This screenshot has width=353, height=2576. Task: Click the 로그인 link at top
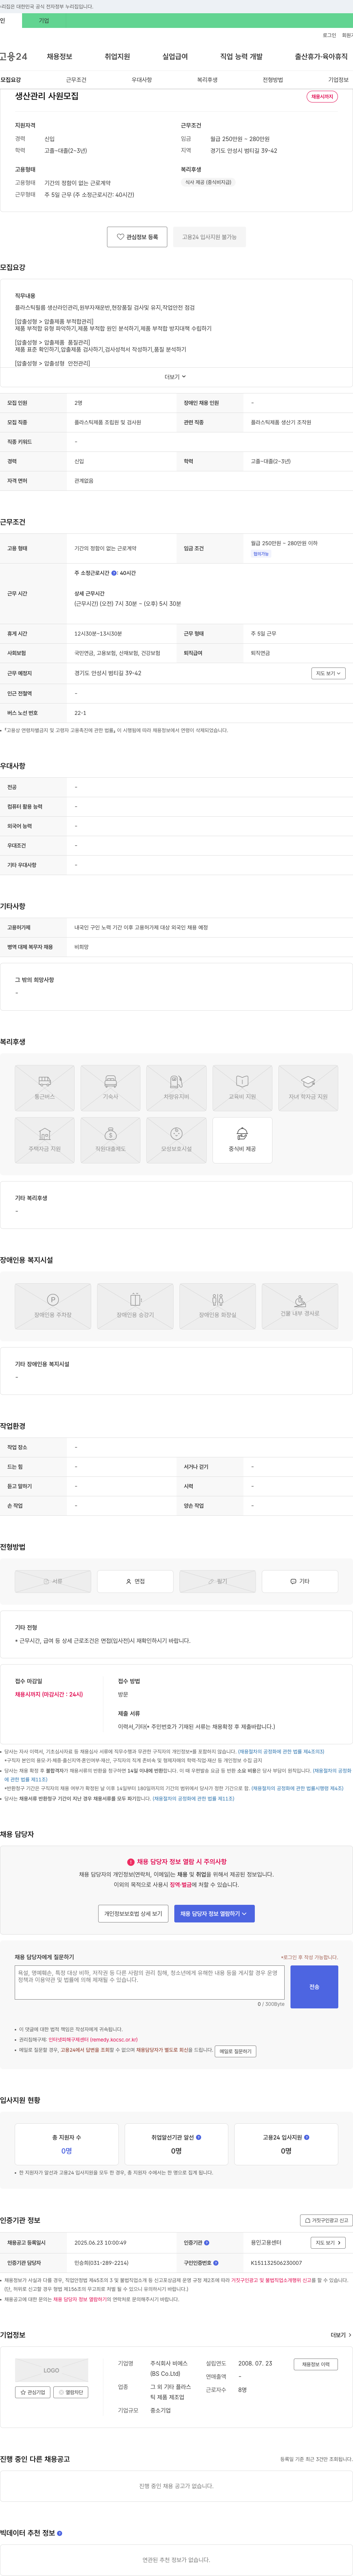[329, 35]
